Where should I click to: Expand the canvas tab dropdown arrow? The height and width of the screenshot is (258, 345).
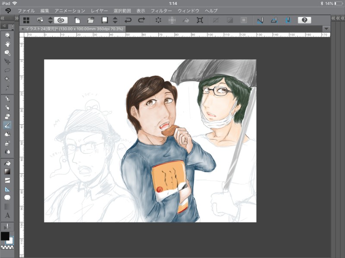tap(326, 28)
